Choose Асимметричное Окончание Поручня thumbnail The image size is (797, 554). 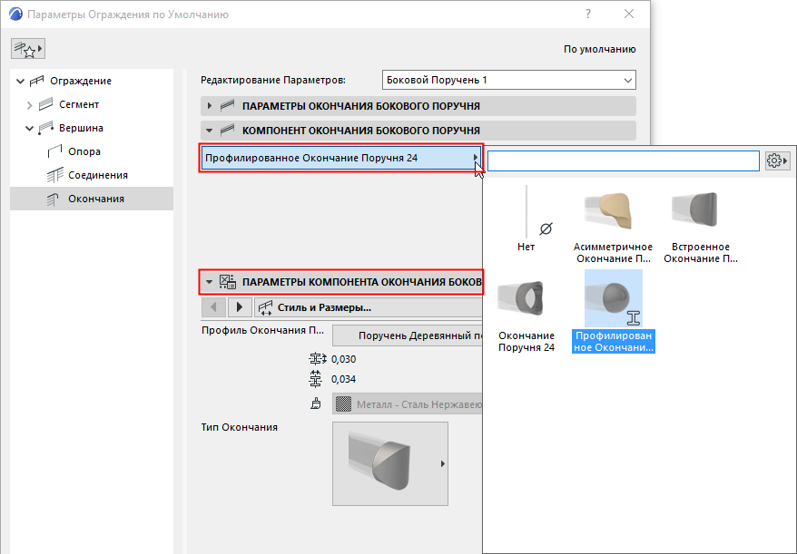[x=613, y=225]
